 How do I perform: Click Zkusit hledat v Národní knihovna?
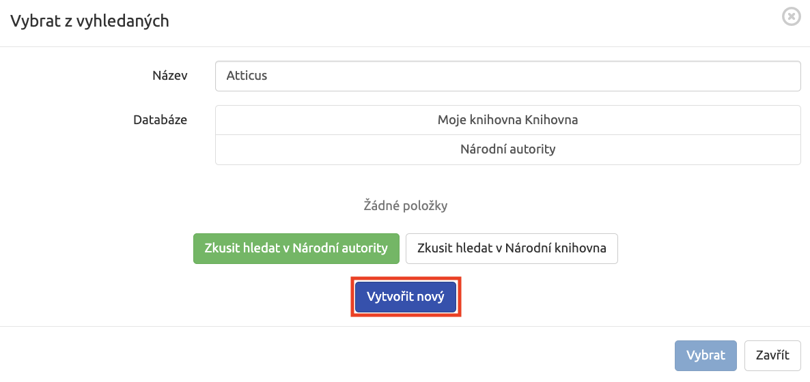click(x=512, y=248)
